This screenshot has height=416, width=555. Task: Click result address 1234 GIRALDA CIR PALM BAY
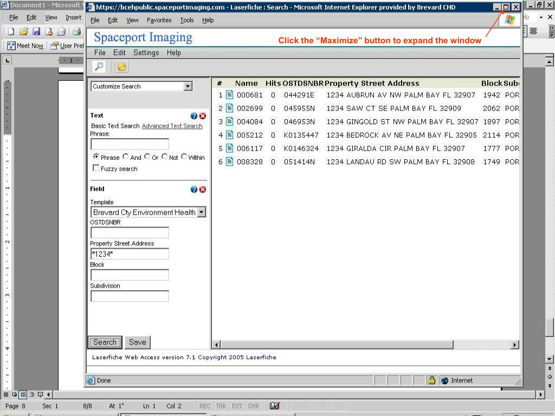pos(395,148)
